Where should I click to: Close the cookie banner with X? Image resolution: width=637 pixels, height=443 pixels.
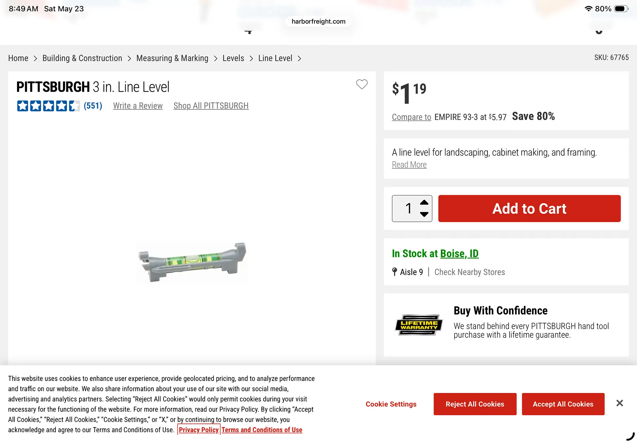point(620,403)
